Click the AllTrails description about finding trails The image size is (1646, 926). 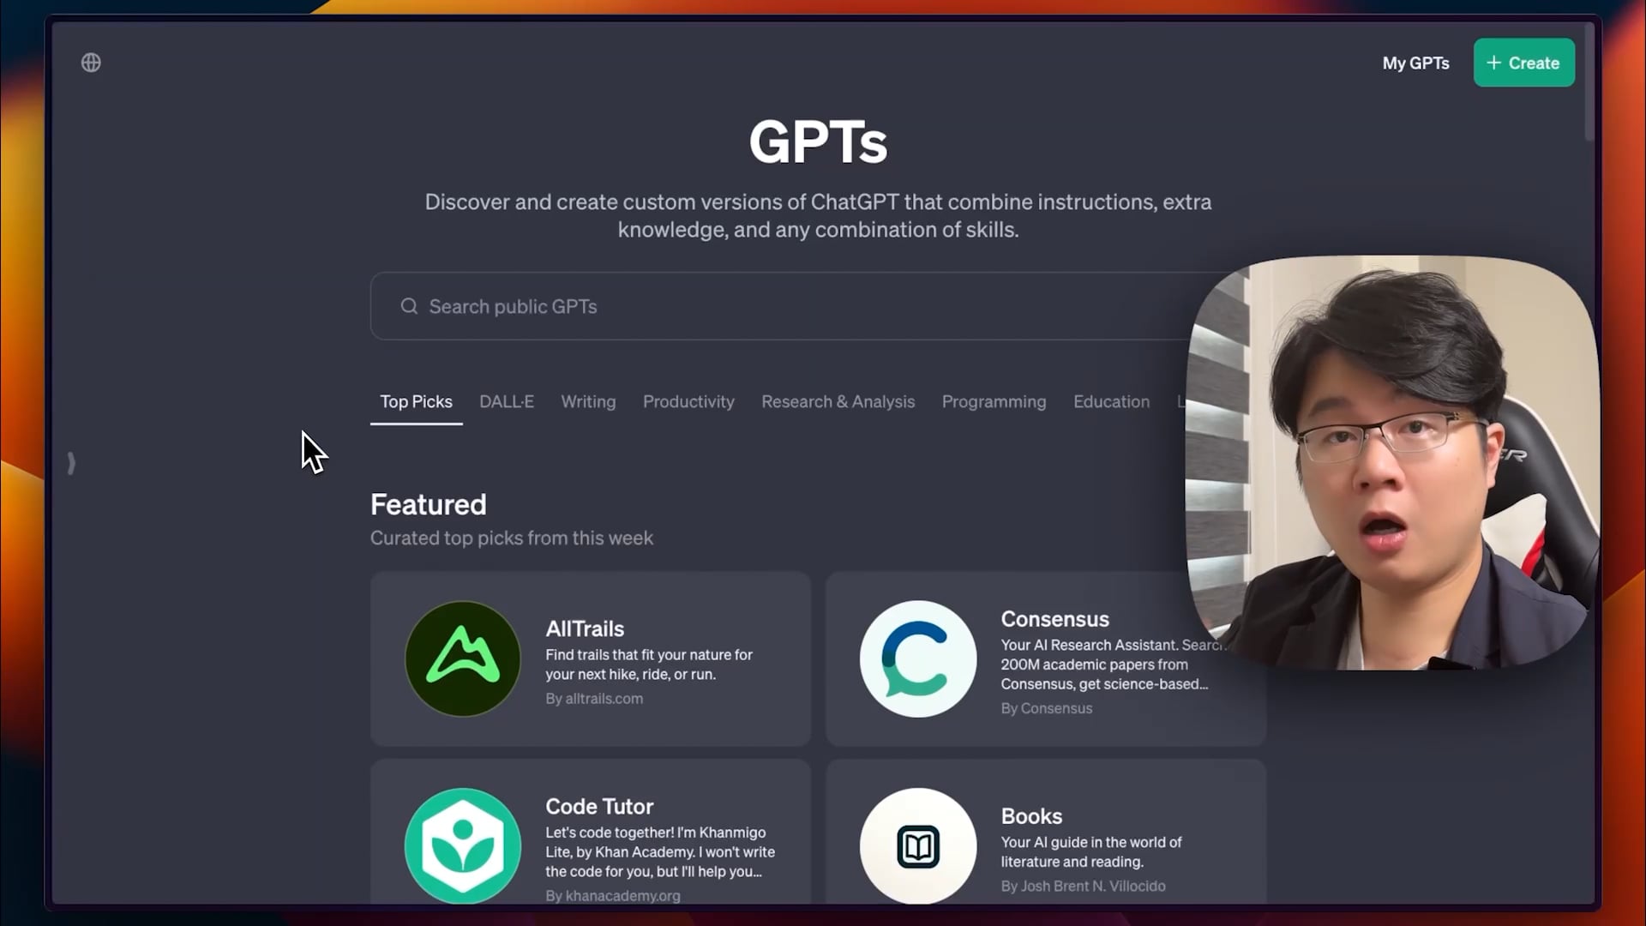[x=649, y=664]
